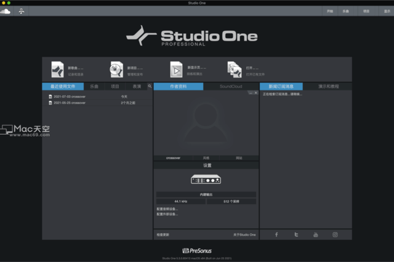Open the 内建输出 audio device dropdown
394x262 pixels.
206,194
